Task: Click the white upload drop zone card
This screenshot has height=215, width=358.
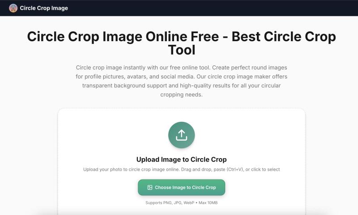Action: click(182, 162)
